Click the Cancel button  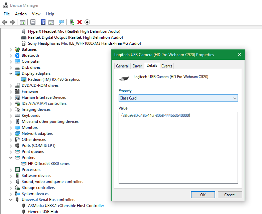[x=230, y=195]
